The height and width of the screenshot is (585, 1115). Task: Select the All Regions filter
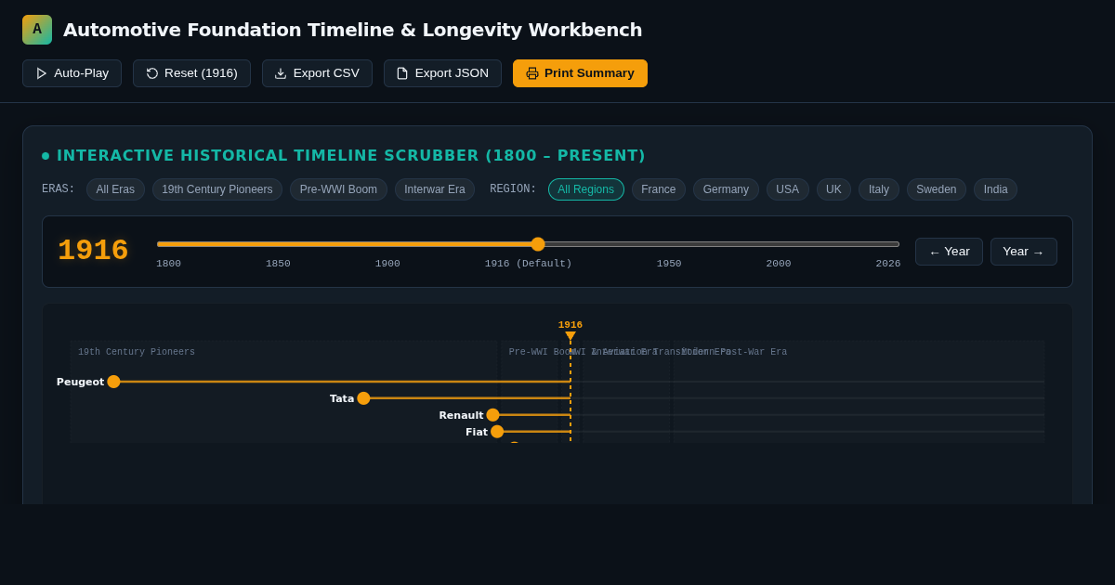tap(586, 189)
